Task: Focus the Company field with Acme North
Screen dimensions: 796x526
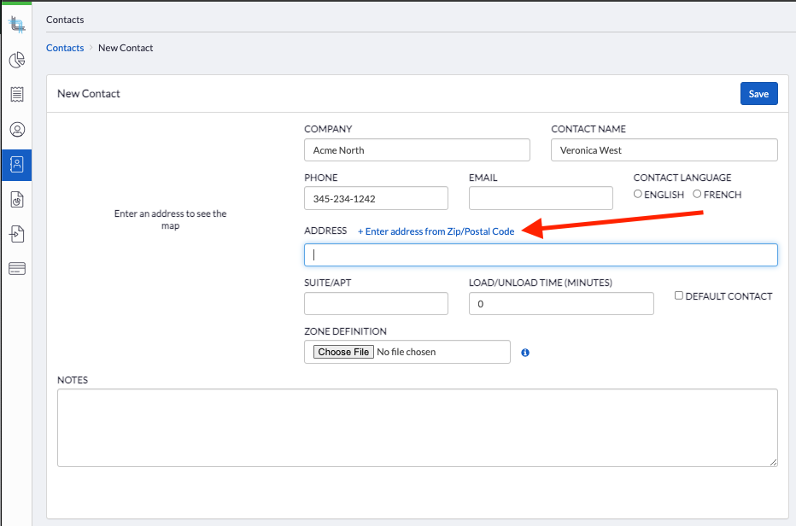Action: click(417, 150)
